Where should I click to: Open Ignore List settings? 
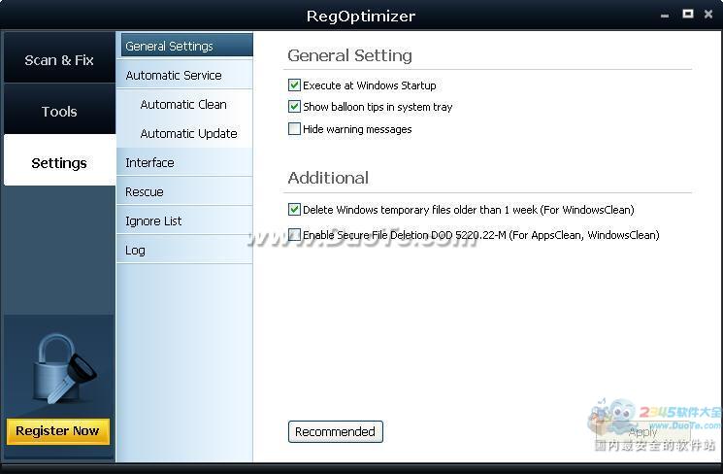(184, 220)
